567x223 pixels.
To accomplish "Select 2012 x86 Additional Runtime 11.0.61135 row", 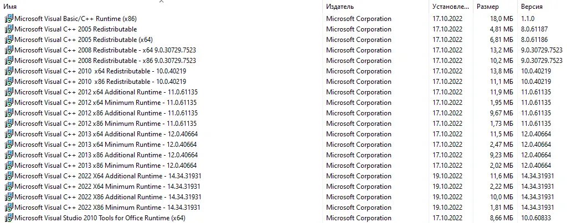I will coord(106,113).
